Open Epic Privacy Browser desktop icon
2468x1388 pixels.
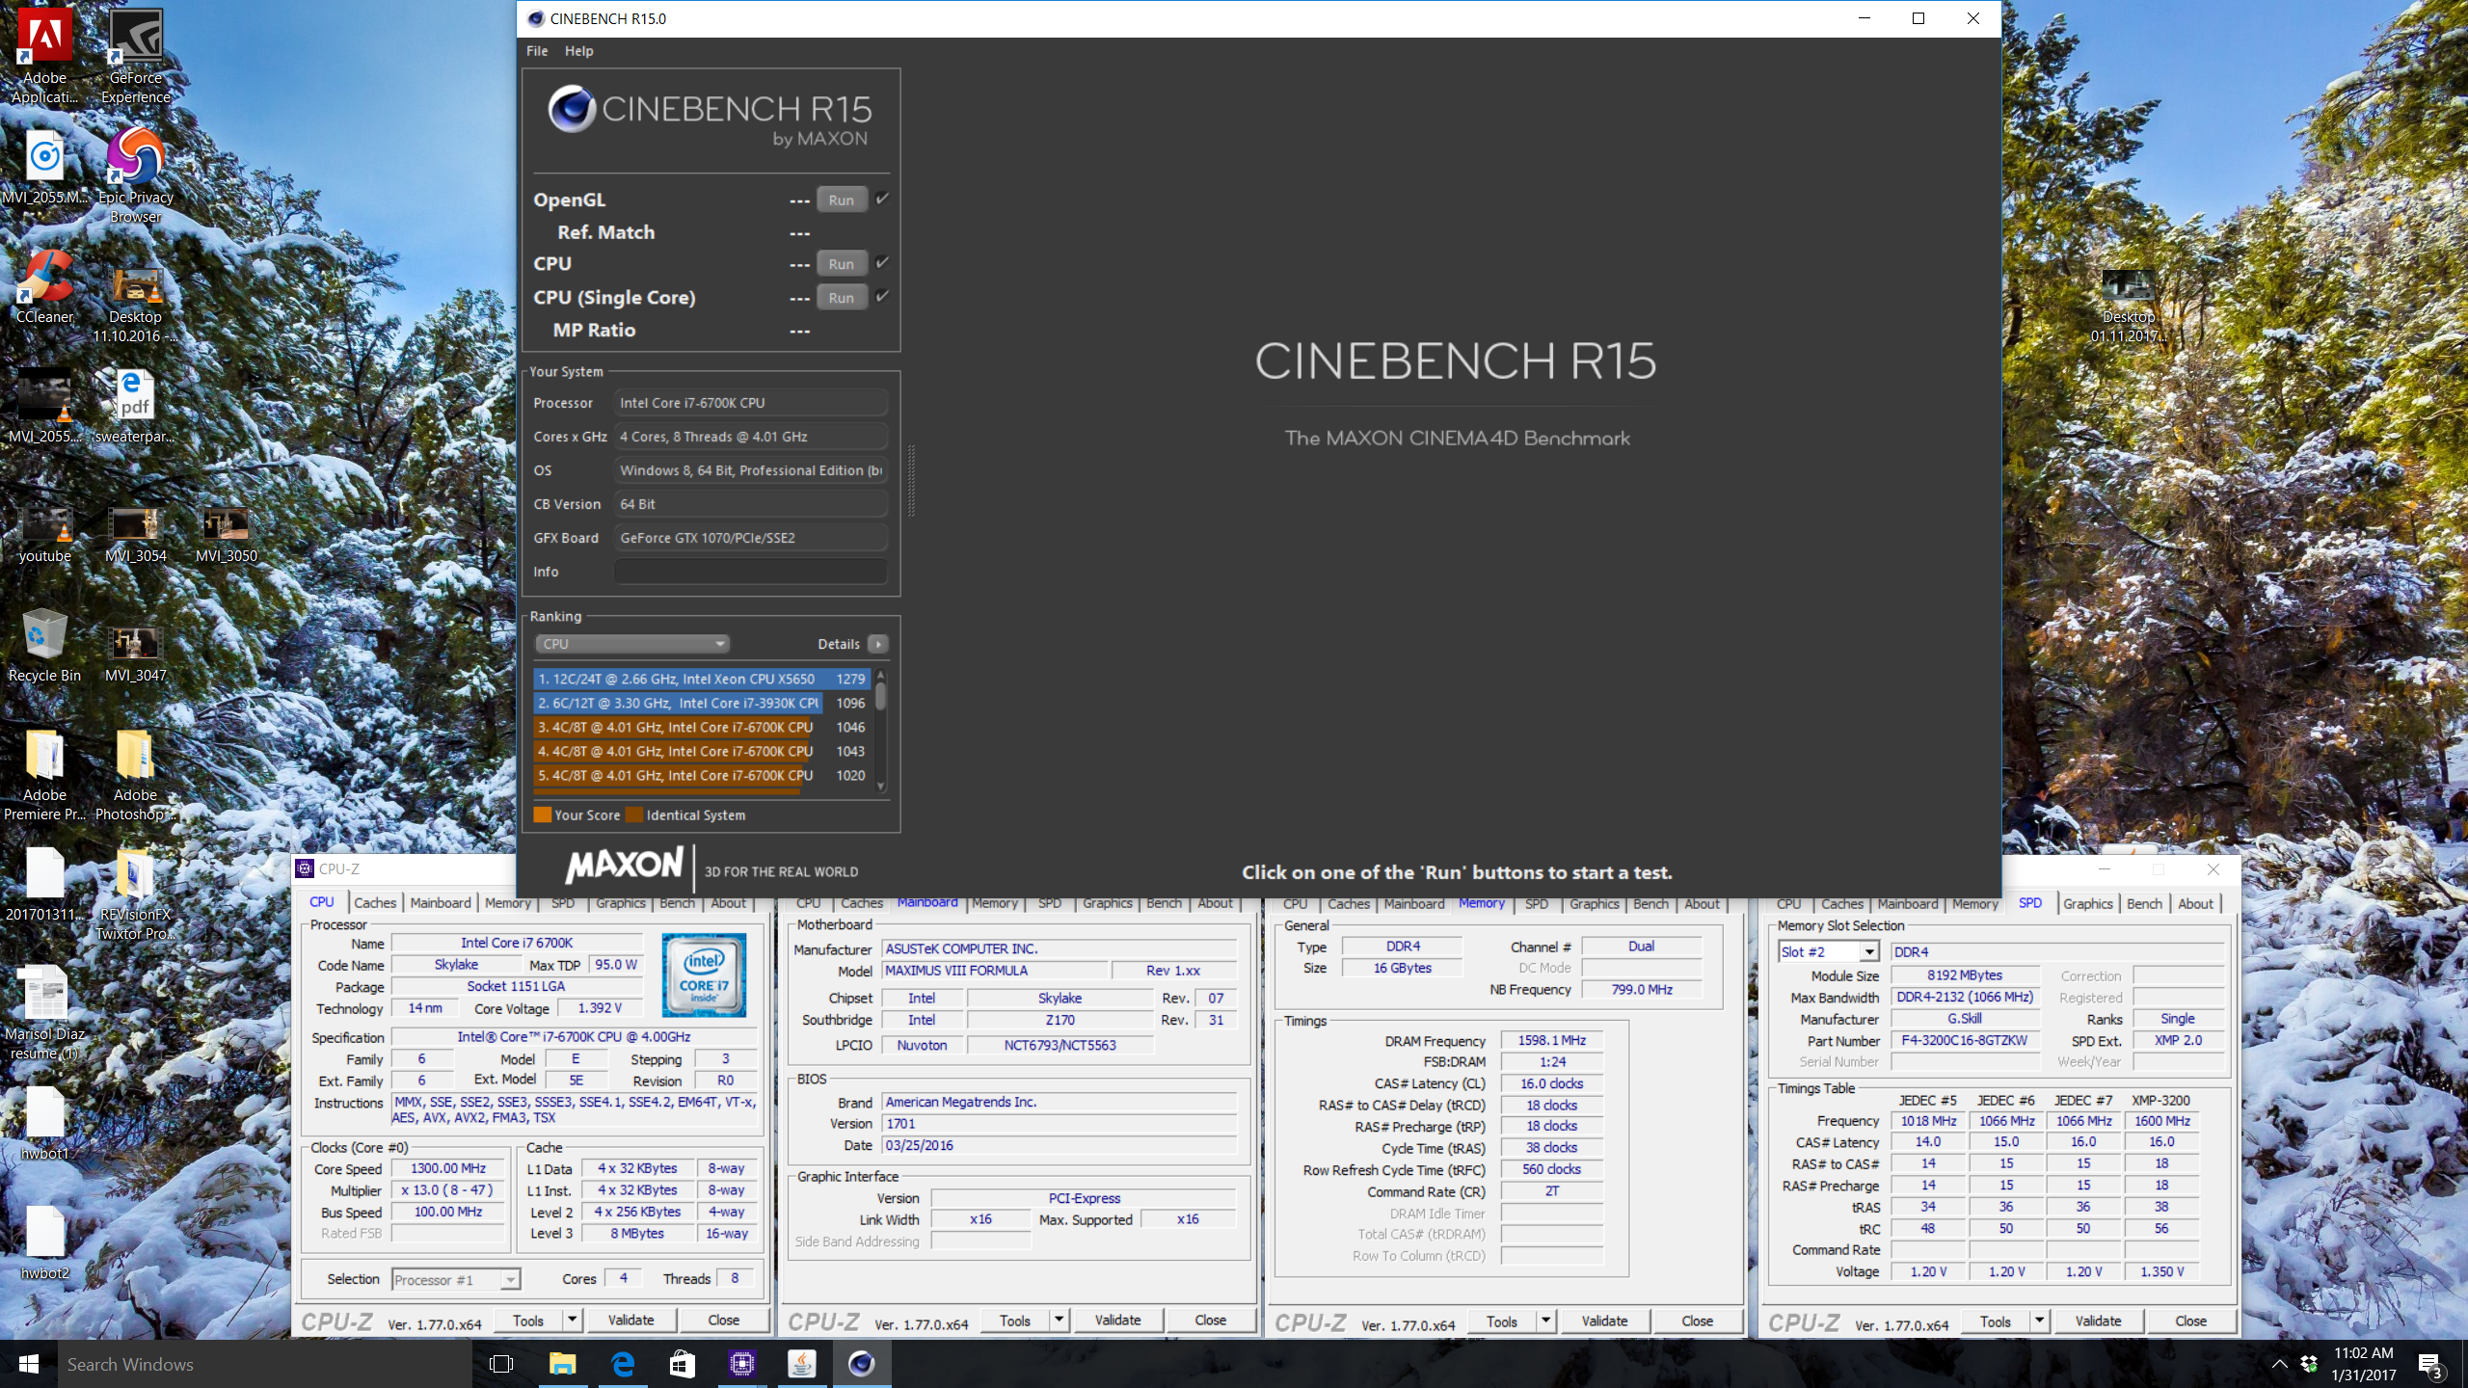click(x=135, y=176)
